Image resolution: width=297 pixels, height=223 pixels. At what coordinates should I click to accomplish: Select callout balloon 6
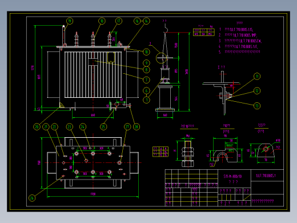coord(146,91)
